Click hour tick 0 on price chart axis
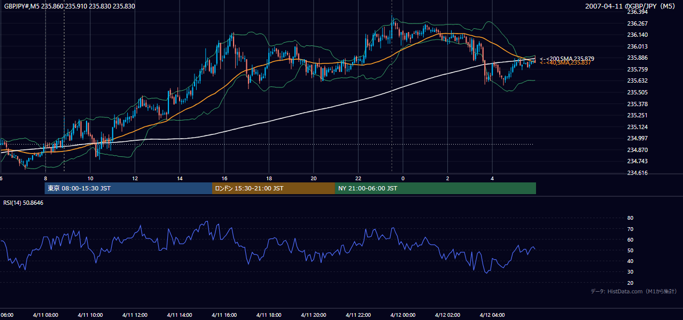Image resolution: width=683 pixels, height=320 pixels. [x=403, y=178]
